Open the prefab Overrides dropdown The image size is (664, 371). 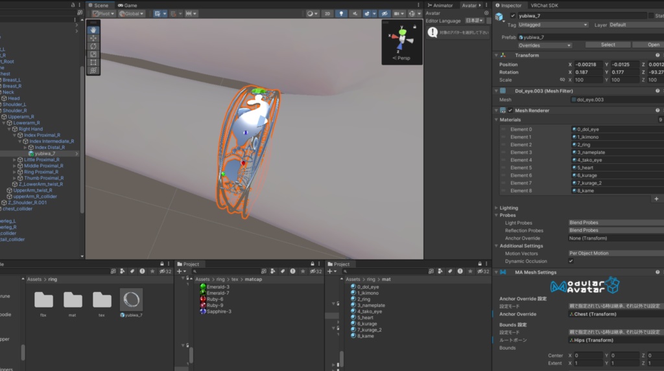545,45
